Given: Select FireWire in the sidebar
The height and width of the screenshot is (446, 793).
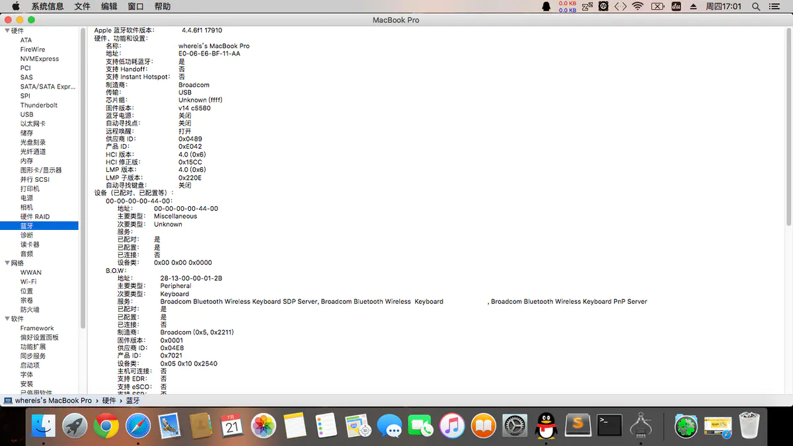Looking at the screenshot, I should tap(33, 50).
